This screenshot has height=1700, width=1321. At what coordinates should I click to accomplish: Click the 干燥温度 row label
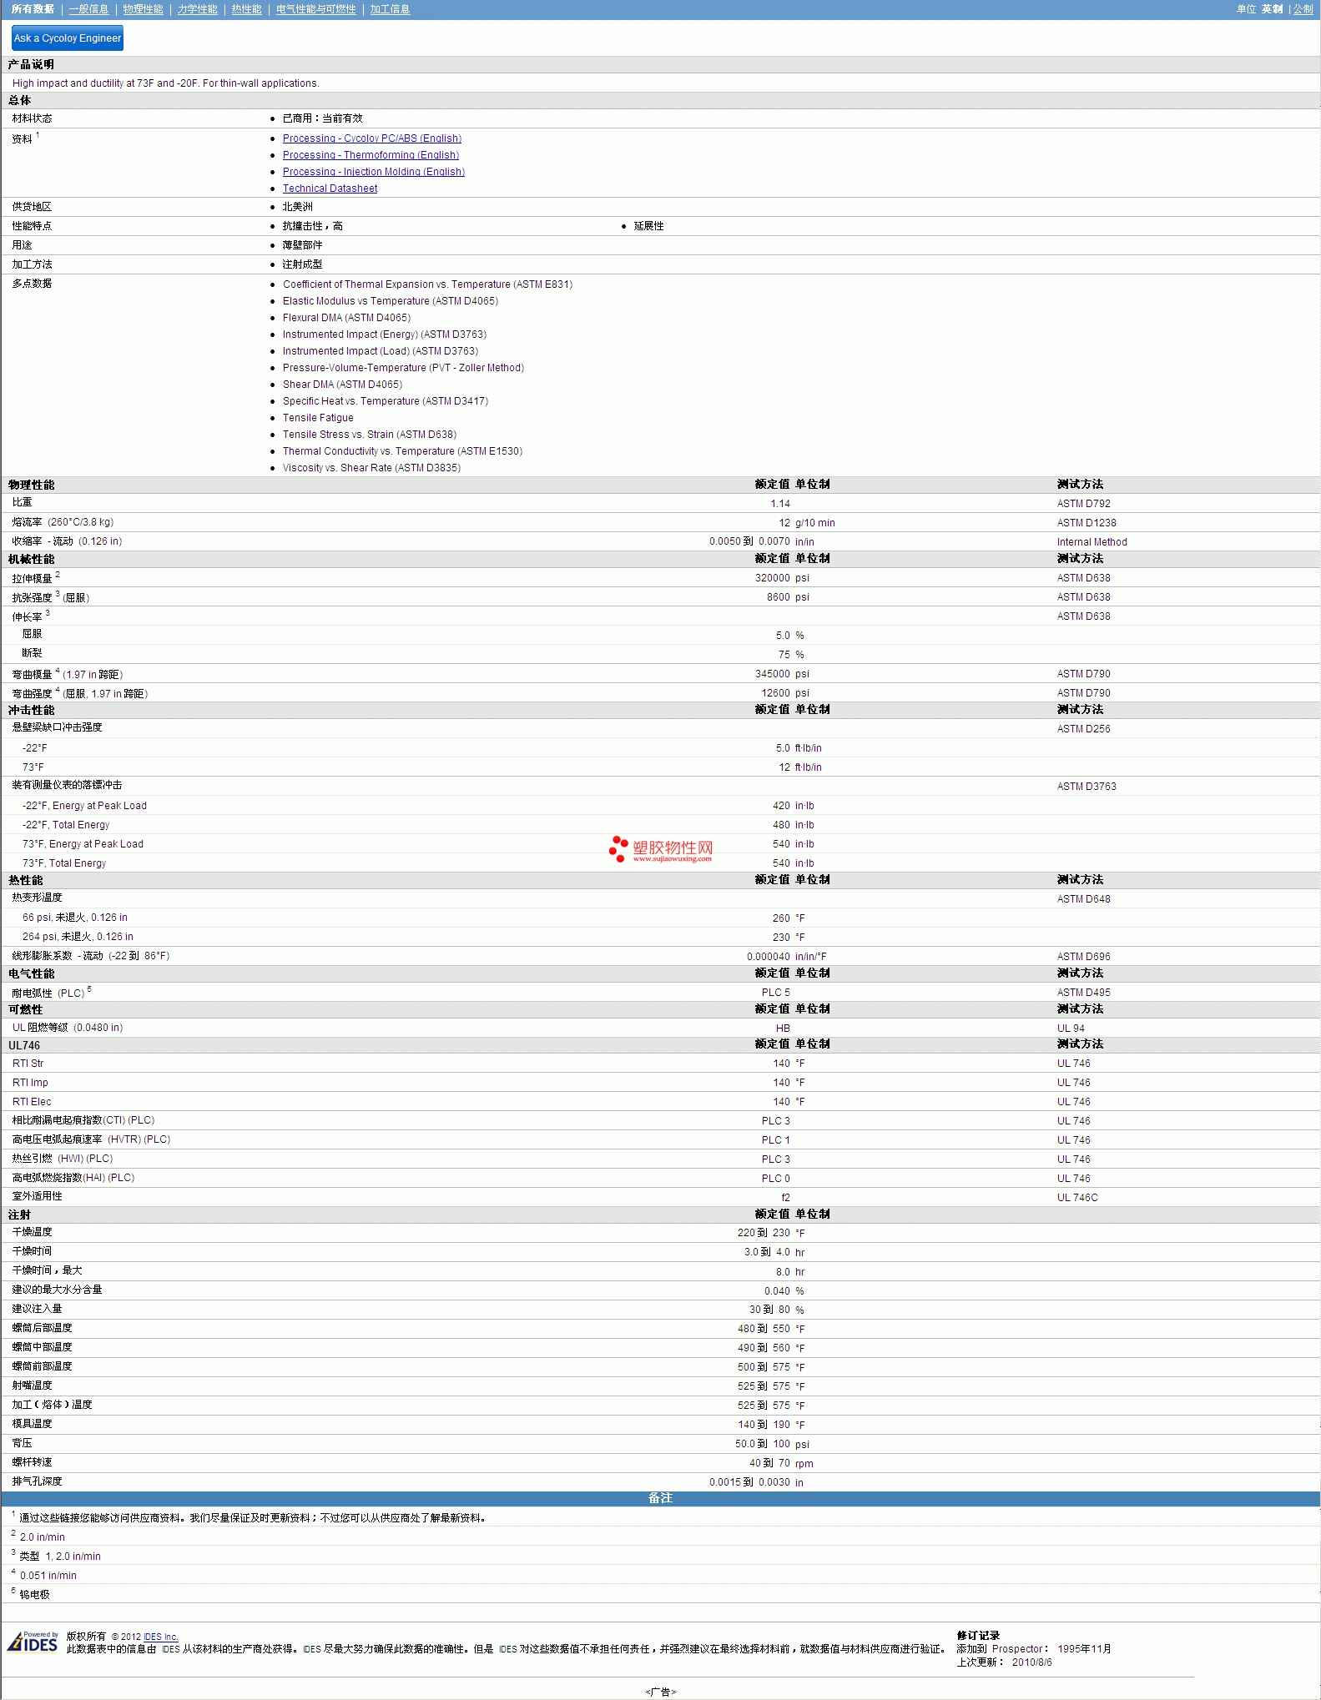tap(32, 1232)
